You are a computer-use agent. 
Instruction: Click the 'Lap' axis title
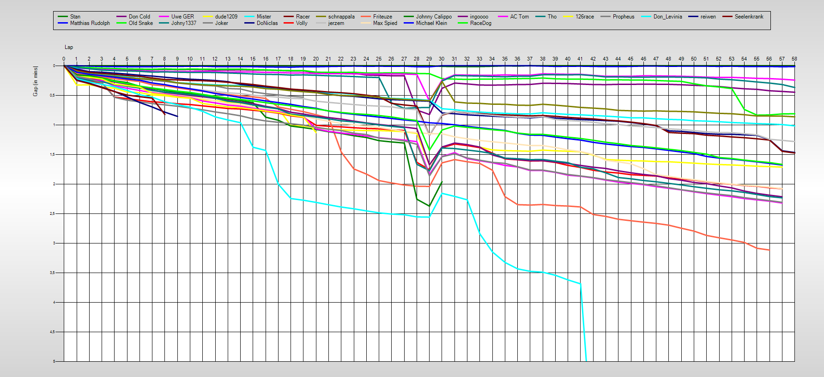(x=68, y=47)
